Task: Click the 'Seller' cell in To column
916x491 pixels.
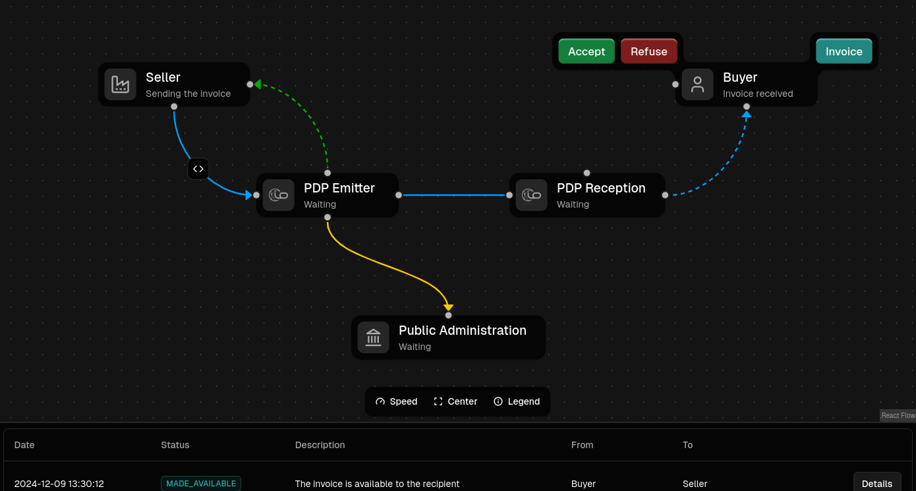Action: pyautogui.click(x=695, y=484)
